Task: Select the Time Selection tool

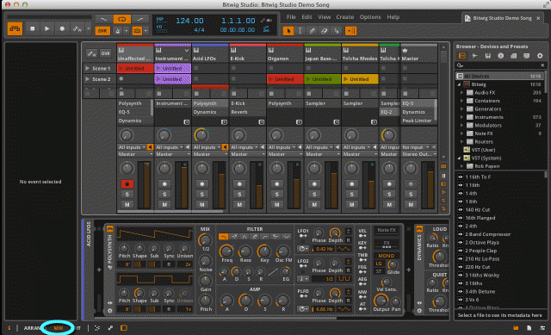Action: tap(300, 31)
